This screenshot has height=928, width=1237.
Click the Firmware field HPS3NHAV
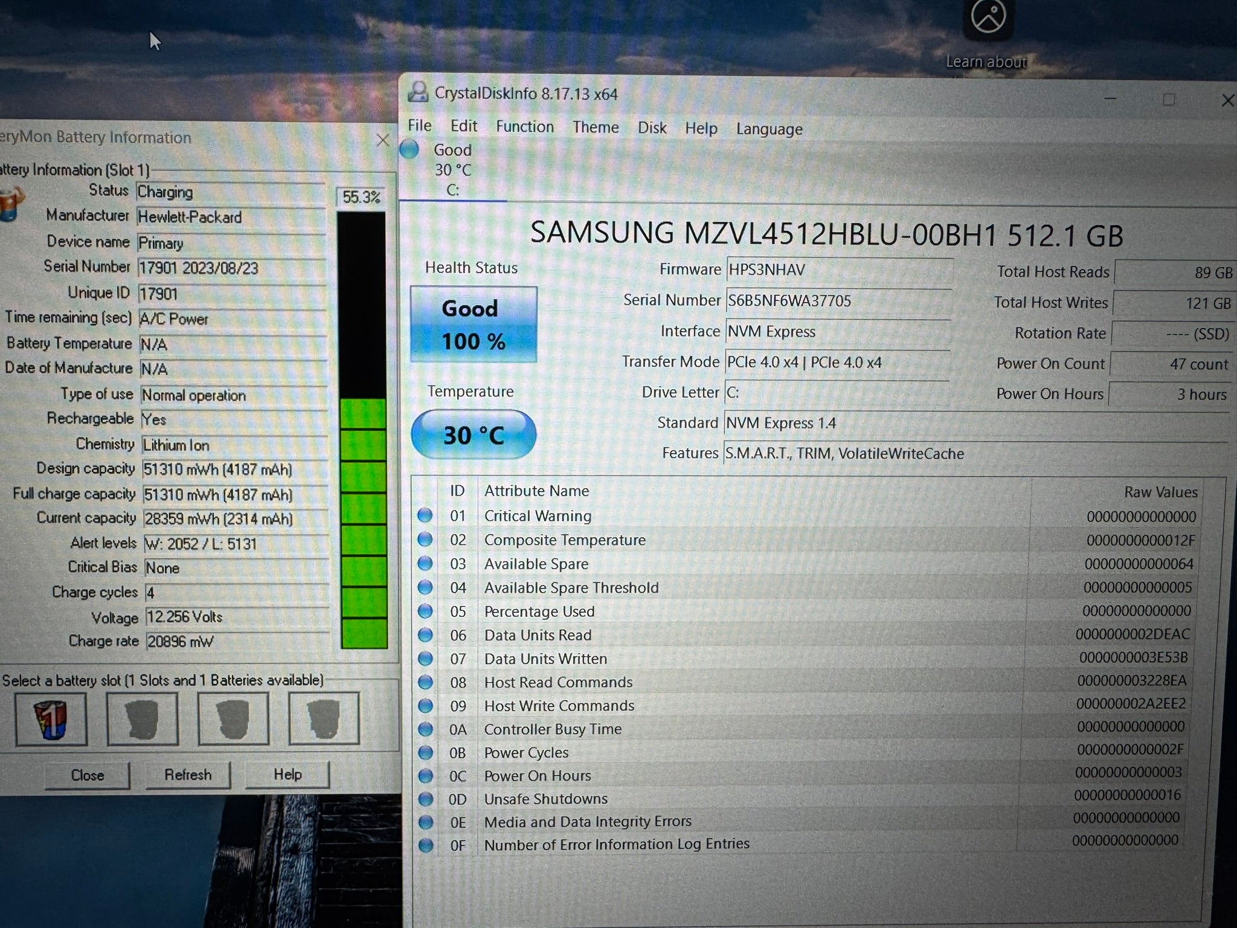pyautogui.click(x=840, y=269)
